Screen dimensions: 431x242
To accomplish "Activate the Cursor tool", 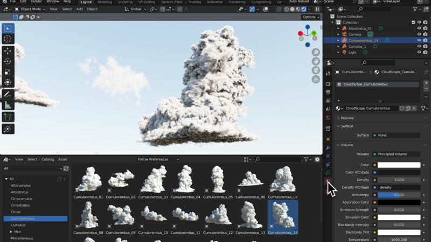I will coord(8,39).
